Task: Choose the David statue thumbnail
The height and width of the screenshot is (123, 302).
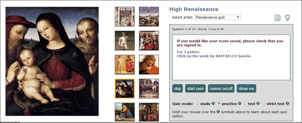Action: click(124, 40)
